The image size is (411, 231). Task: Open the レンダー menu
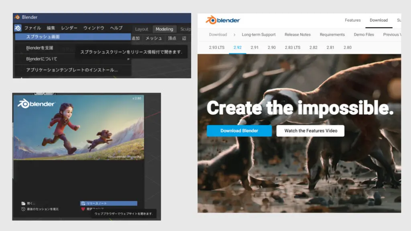[x=69, y=28]
